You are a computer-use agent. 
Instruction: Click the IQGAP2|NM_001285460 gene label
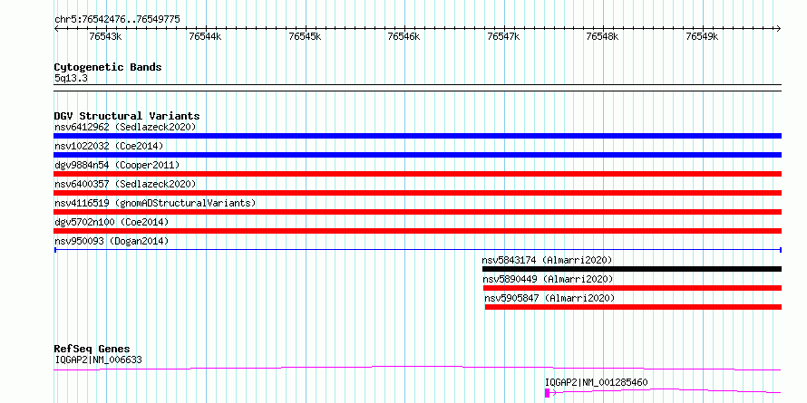[x=597, y=382]
